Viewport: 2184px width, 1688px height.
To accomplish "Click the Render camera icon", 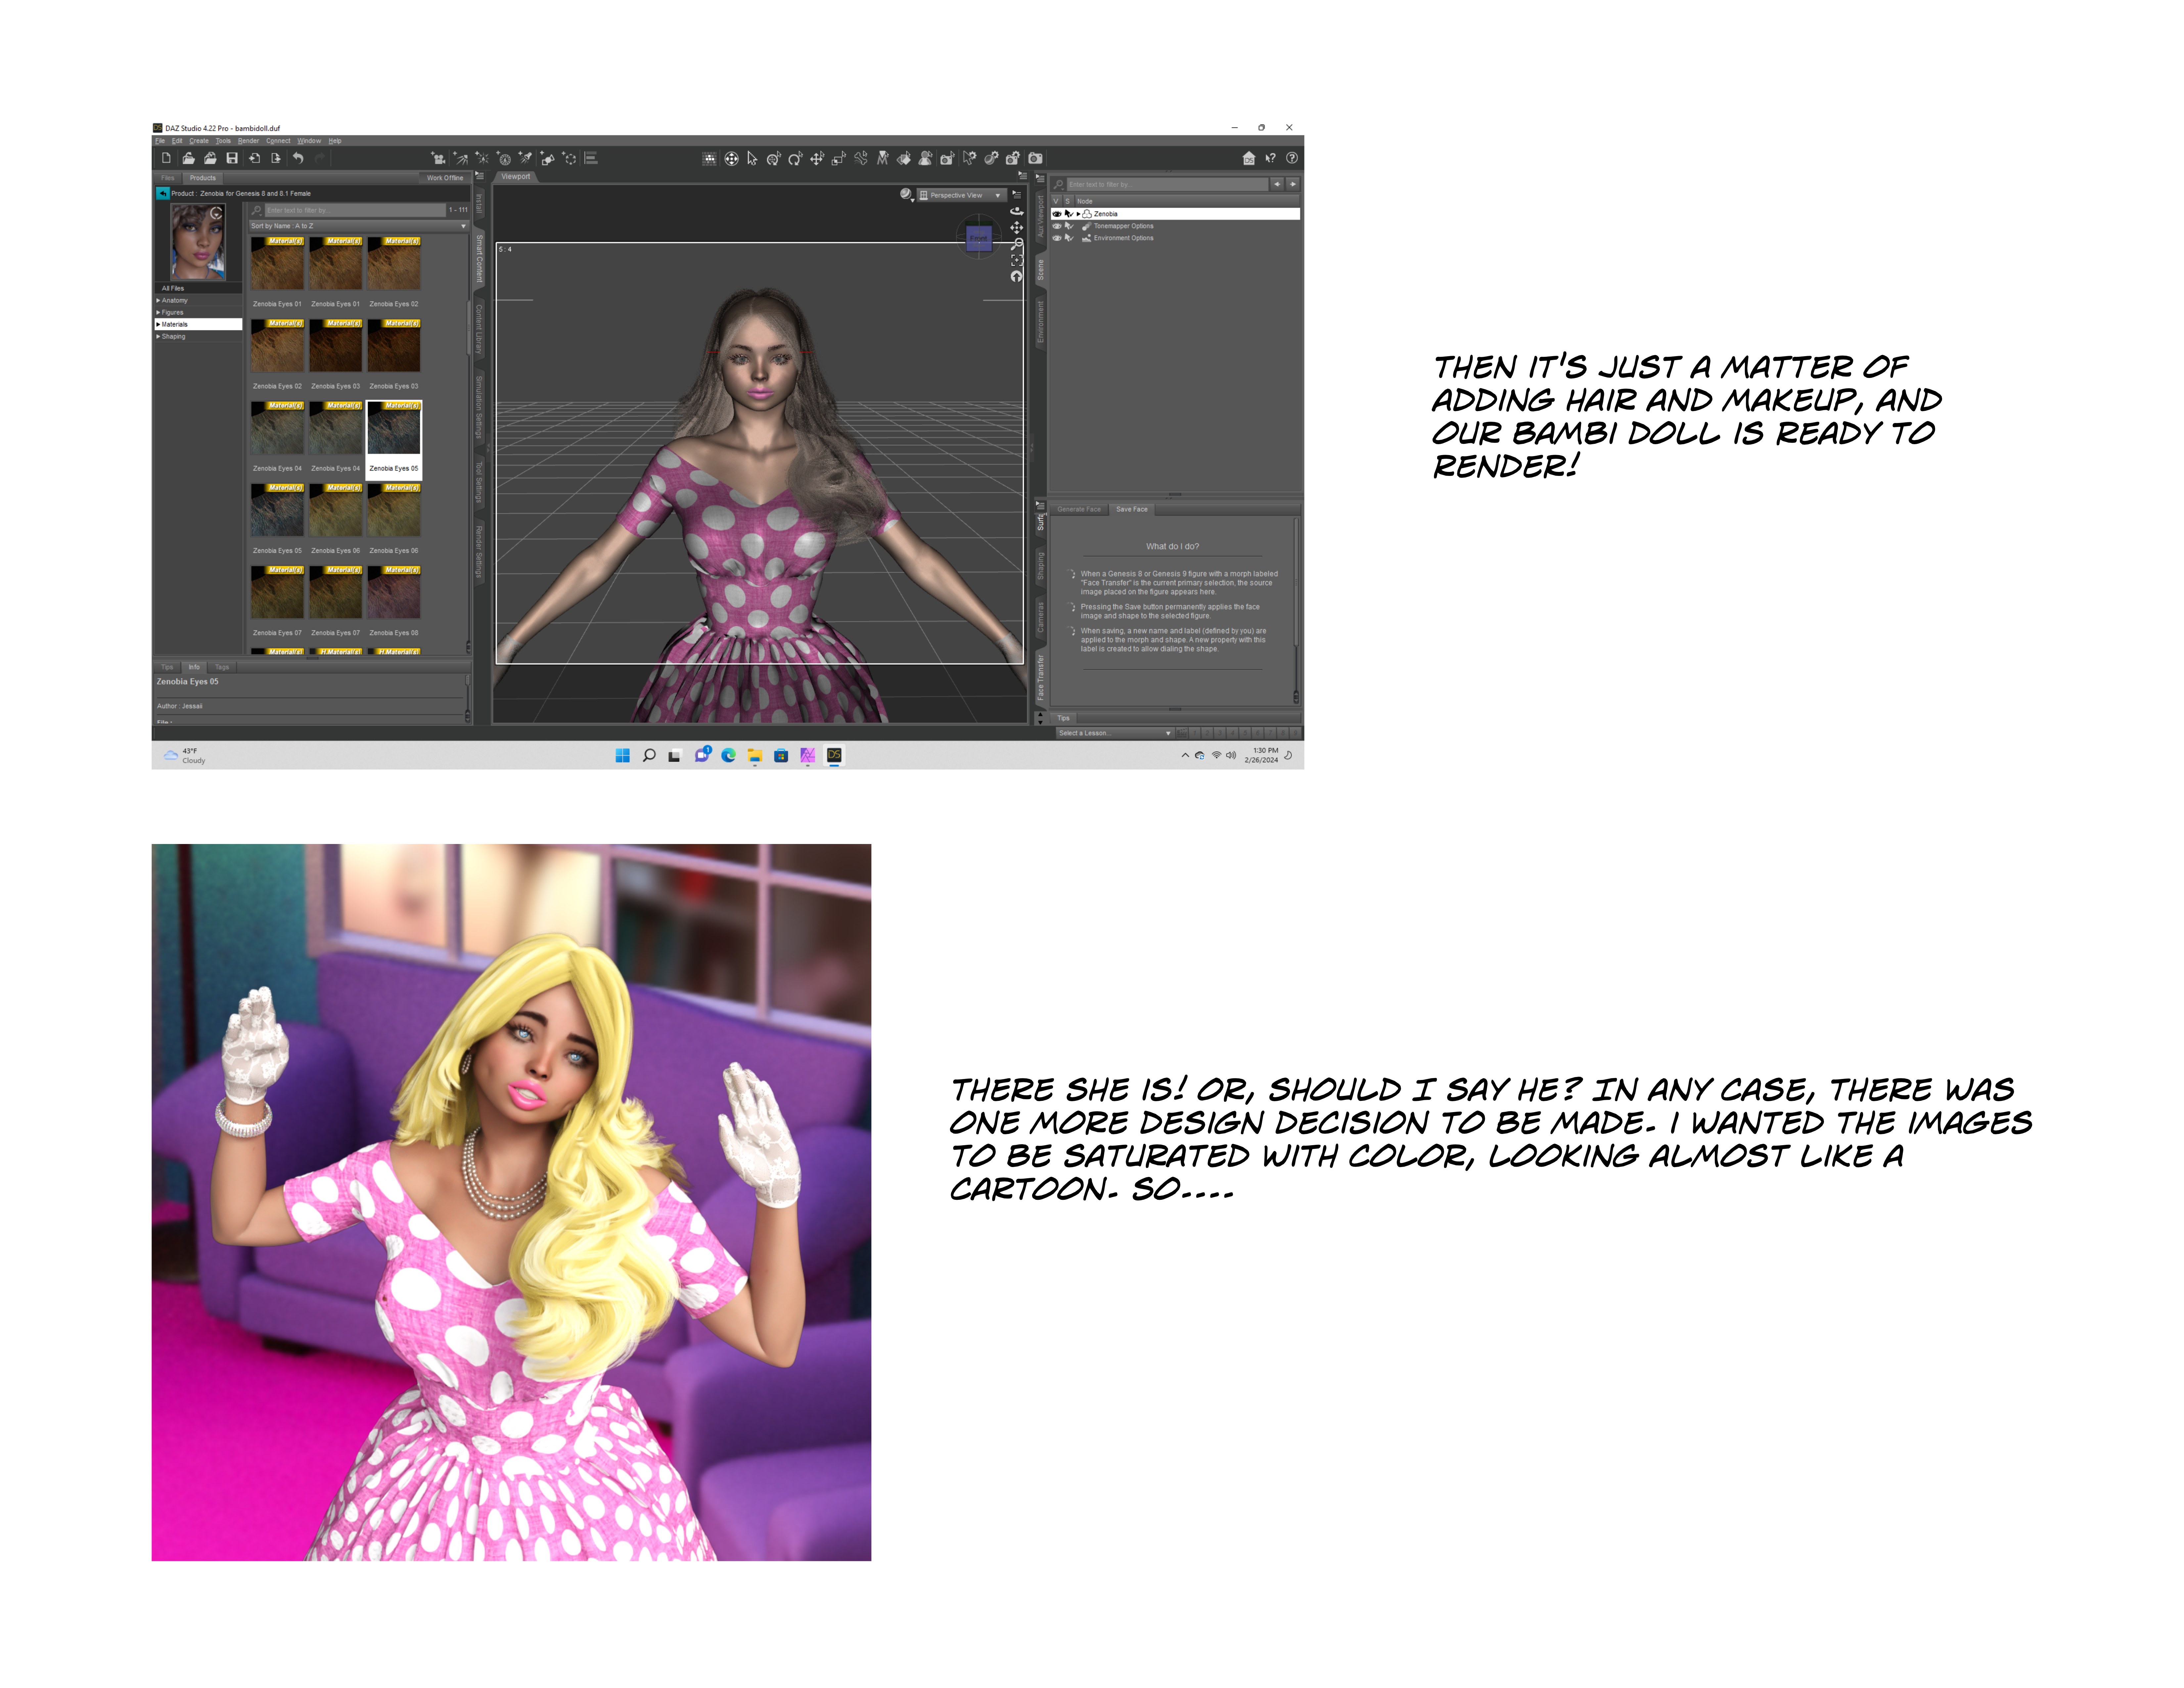I will 1035,158.
